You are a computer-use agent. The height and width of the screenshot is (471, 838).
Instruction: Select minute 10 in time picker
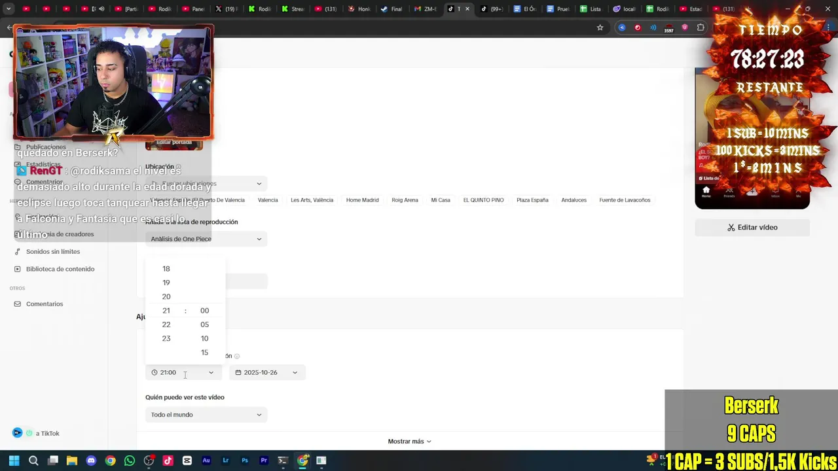[x=204, y=339]
